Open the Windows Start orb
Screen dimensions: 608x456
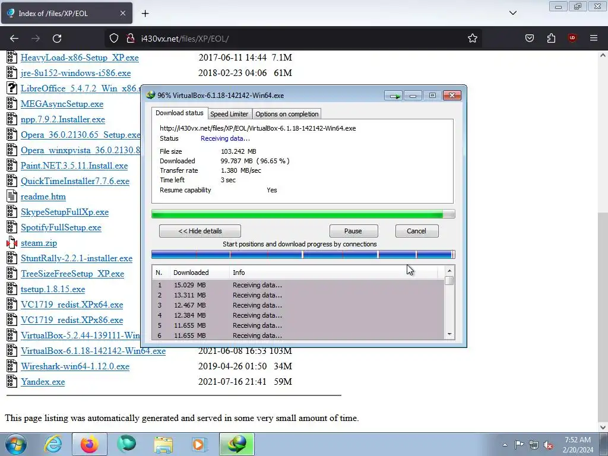(16, 444)
